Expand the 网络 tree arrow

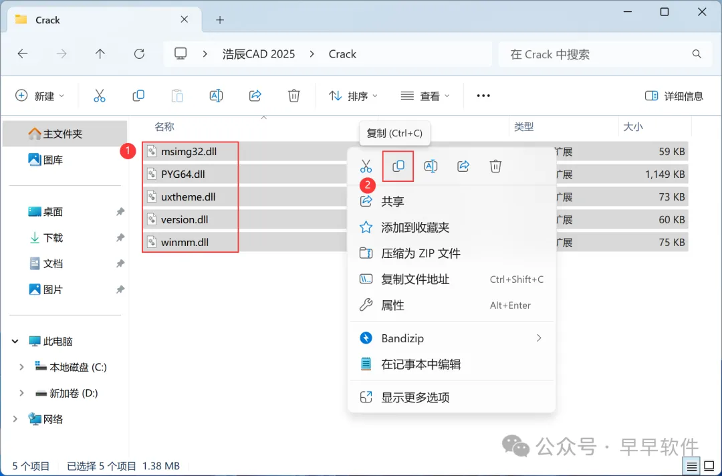coord(15,419)
